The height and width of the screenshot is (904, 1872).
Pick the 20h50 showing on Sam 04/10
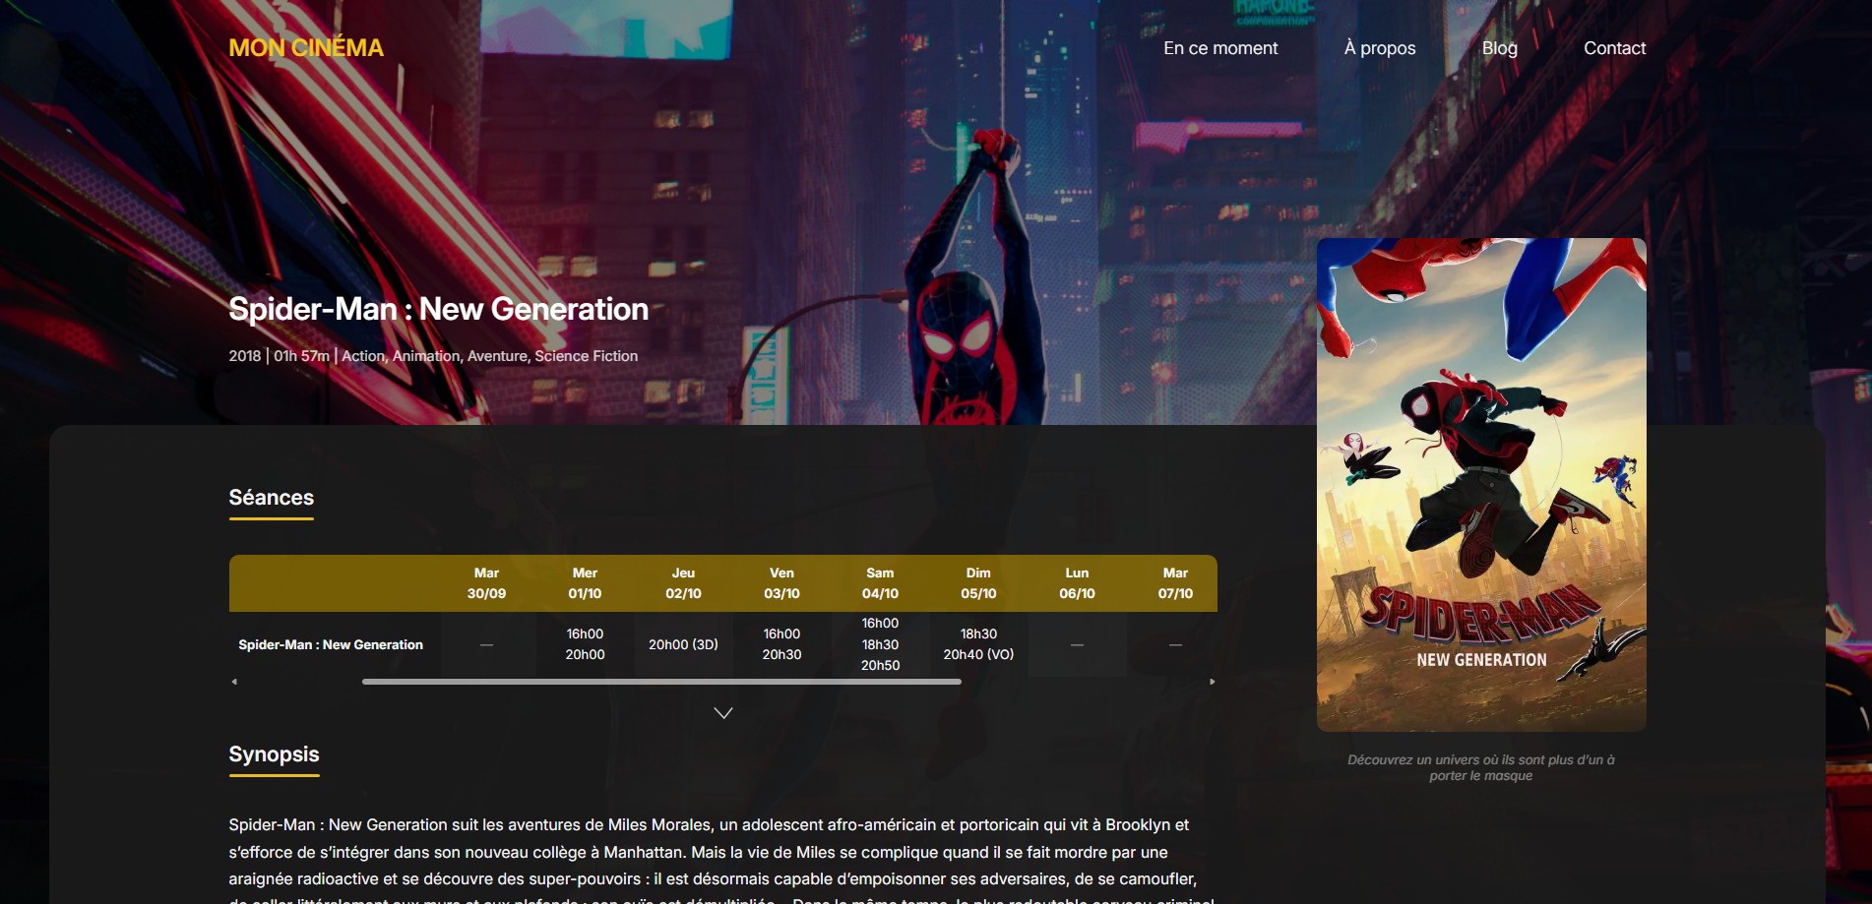click(x=880, y=665)
